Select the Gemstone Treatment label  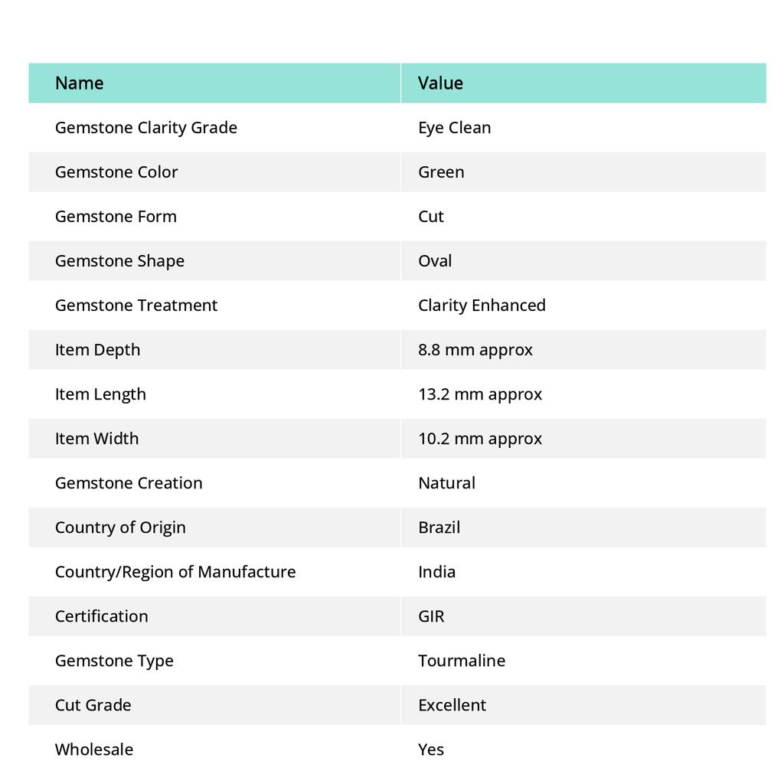(136, 305)
